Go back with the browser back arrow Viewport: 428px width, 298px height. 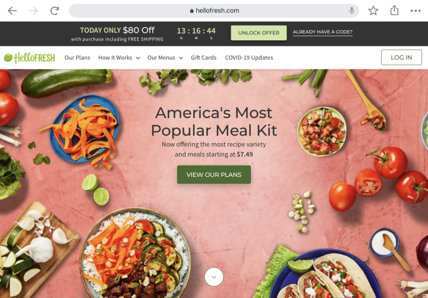coord(12,11)
